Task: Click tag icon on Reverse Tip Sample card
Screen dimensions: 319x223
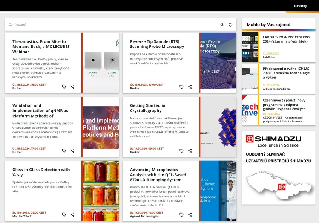Action: coord(181,87)
